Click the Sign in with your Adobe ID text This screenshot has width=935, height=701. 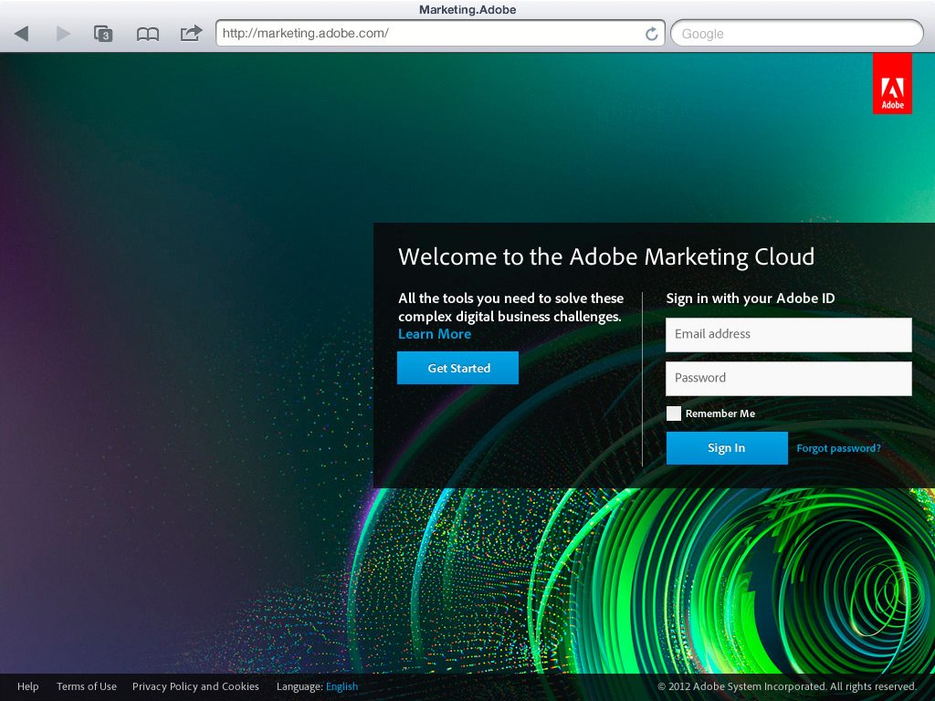[x=751, y=298]
